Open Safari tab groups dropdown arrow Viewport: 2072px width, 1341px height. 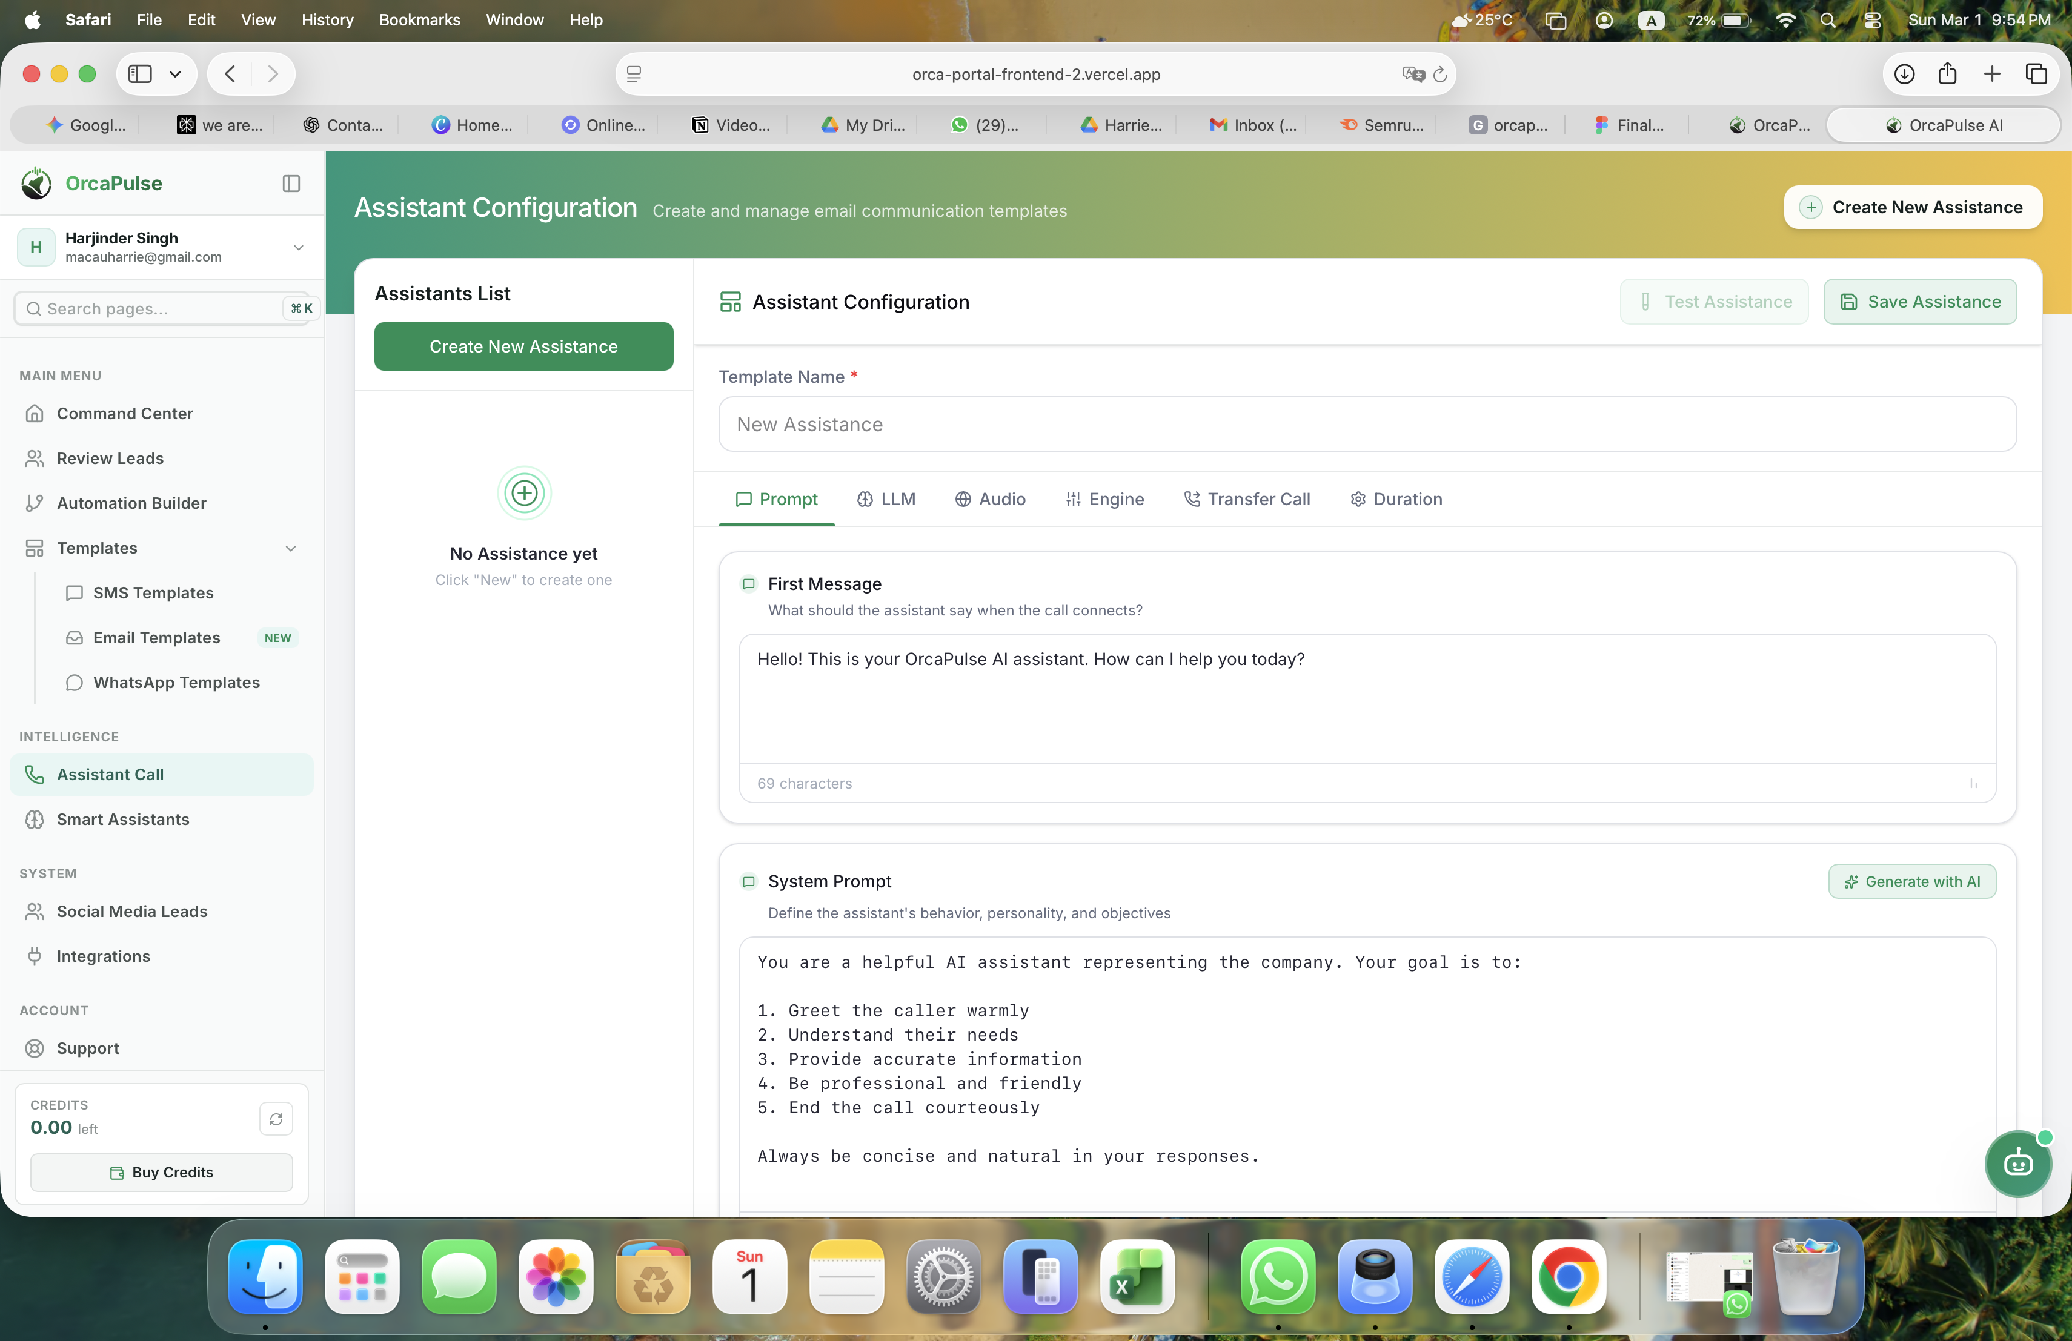click(x=175, y=75)
